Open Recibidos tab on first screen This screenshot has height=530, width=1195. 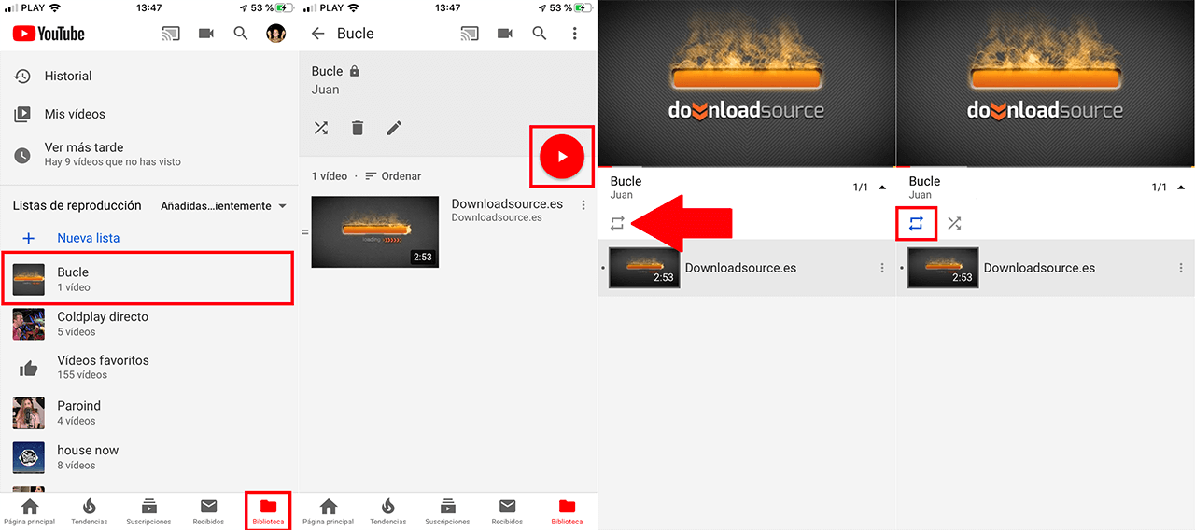point(208,510)
